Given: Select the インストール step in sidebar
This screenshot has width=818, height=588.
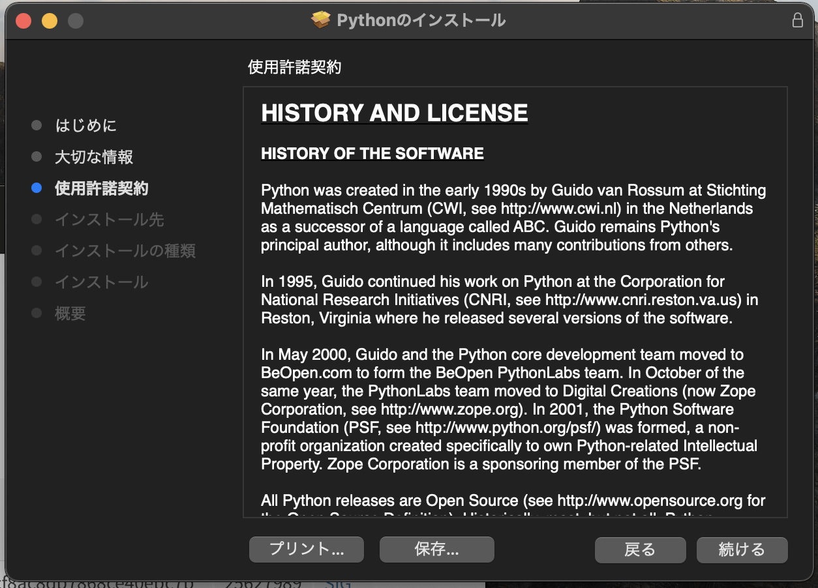Looking at the screenshot, I should (x=102, y=282).
